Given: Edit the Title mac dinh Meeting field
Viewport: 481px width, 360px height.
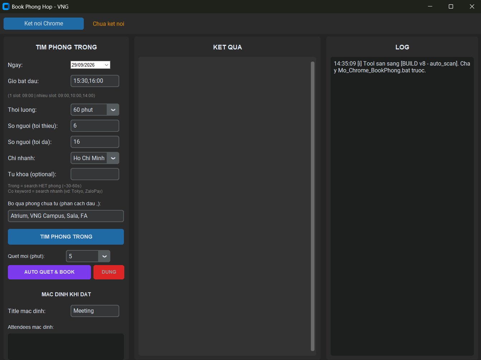Looking at the screenshot, I should [x=95, y=311].
